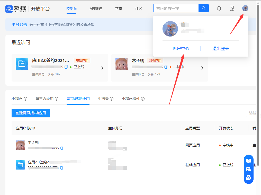Image resolution: width=261 pixels, height=195 pixels.
Task: Switch to the 第三方应用 tab
Action: [x=45, y=99]
